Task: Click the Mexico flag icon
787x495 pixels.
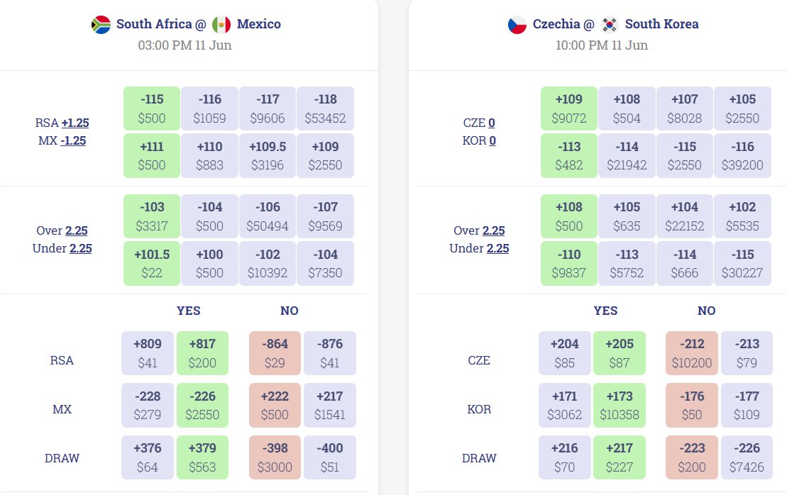Action: coord(221,25)
